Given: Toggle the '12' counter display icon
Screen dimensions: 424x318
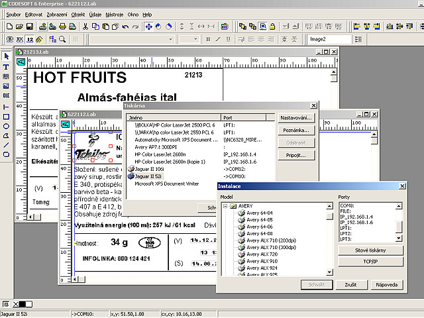Looking at the screenshot, I should point(30,40).
